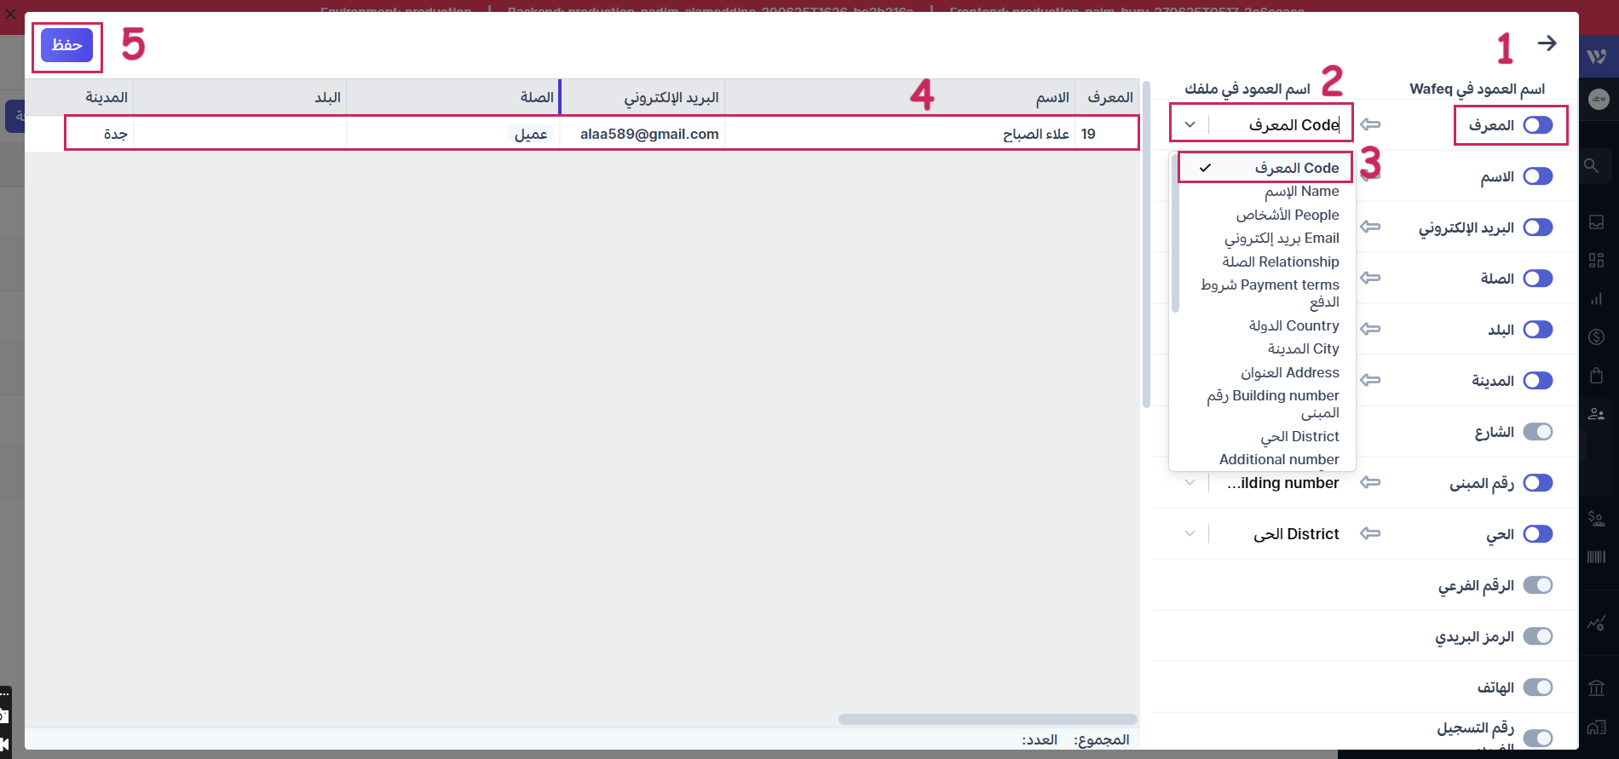Click the alaa589@gmail.com email cell
Screen dimensions: 1619x759
648,135
